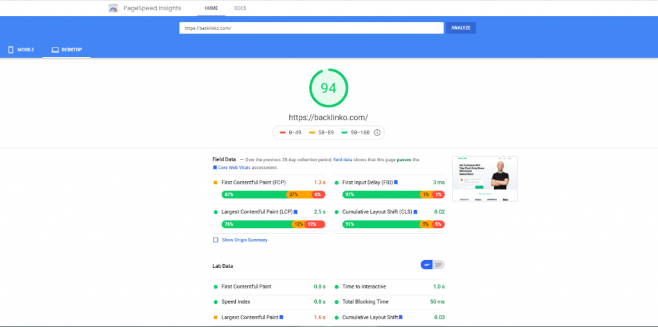Click the '1.3 s' FCP field value
This screenshot has height=327, width=658.
pyautogui.click(x=320, y=182)
